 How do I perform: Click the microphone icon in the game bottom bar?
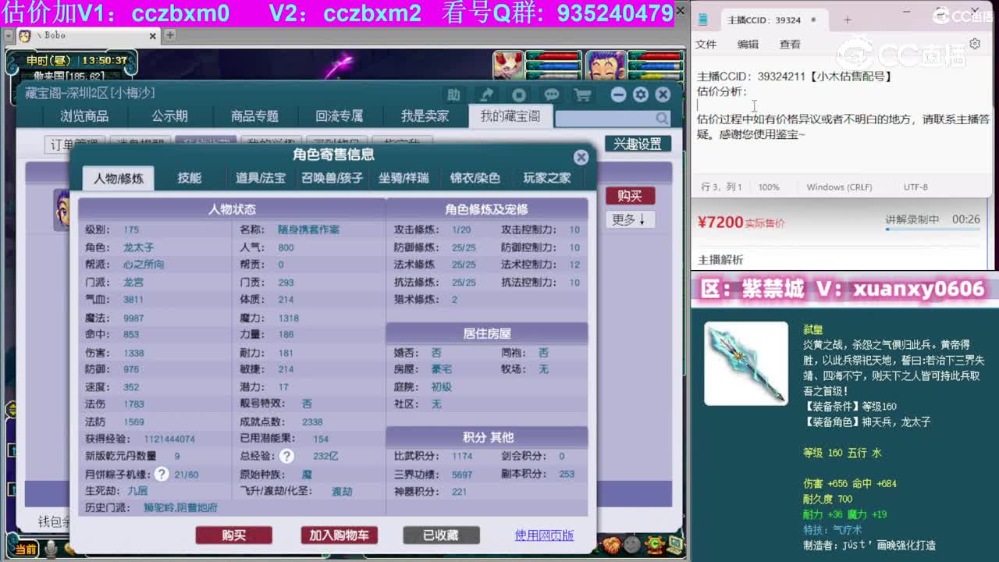pyautogui.click(x=52, y=550)
